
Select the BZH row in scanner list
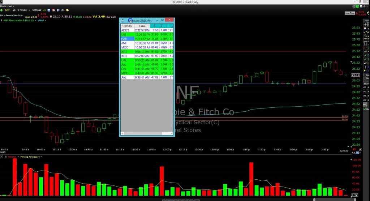(147, 39)
